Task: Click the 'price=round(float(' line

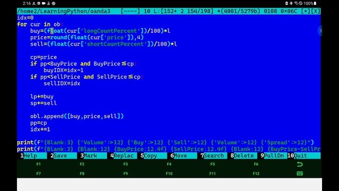Action: 87,38
